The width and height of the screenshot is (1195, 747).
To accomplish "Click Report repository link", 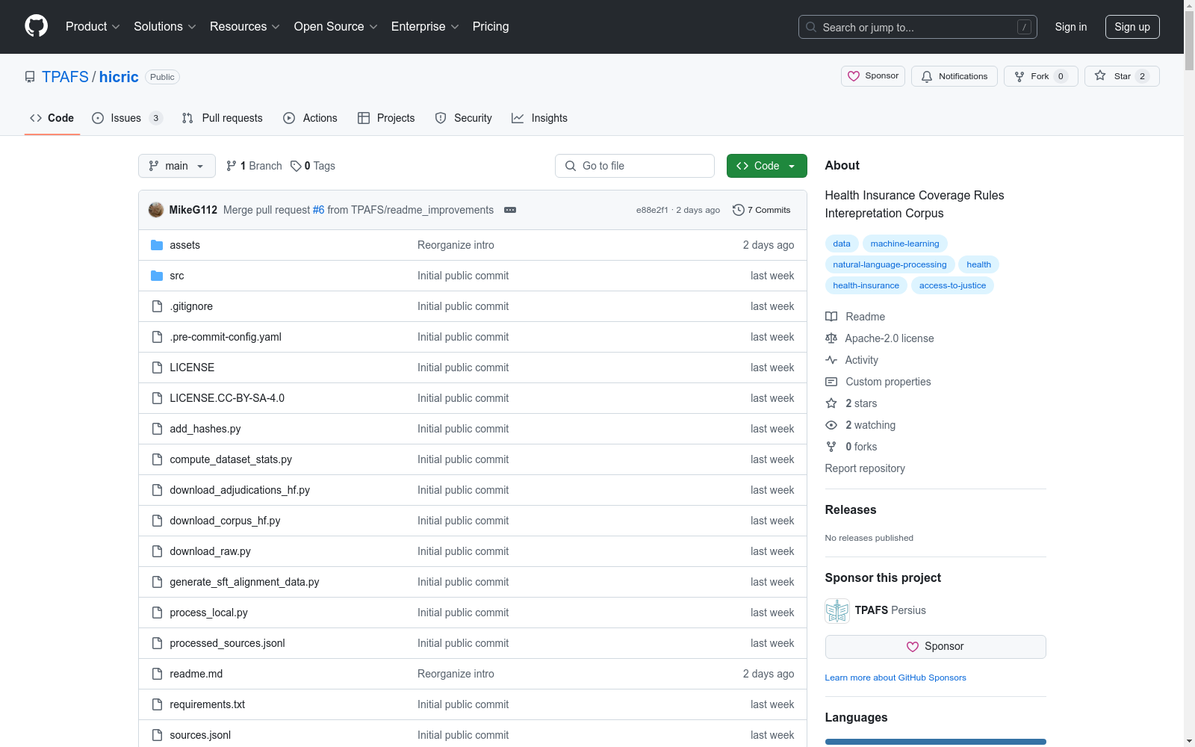I will [x=865, y=468].
